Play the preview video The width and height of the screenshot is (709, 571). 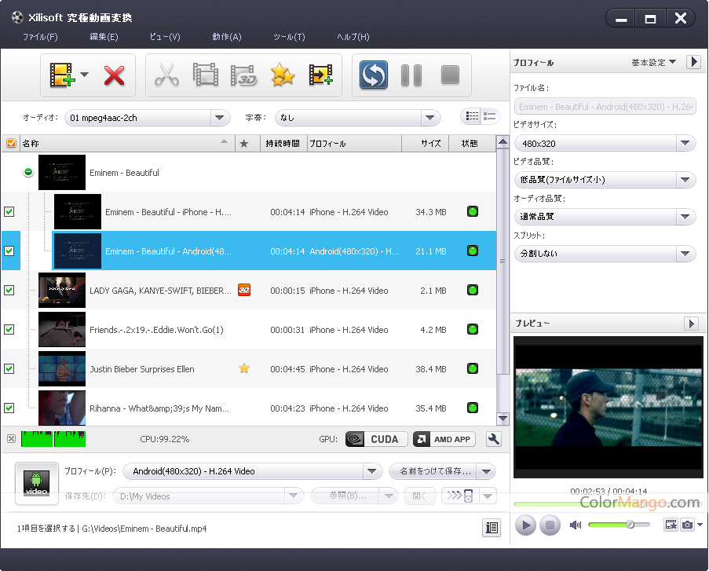coord(525,525)
